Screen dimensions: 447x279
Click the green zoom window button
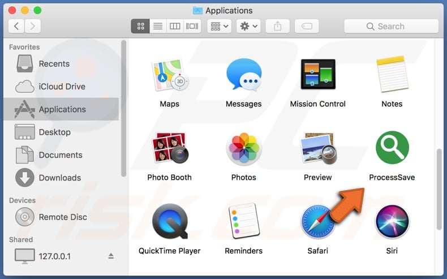37,11
